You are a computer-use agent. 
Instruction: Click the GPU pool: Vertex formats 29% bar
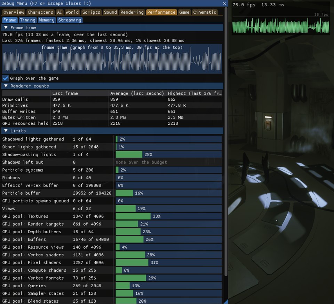[x=169, y=278]
